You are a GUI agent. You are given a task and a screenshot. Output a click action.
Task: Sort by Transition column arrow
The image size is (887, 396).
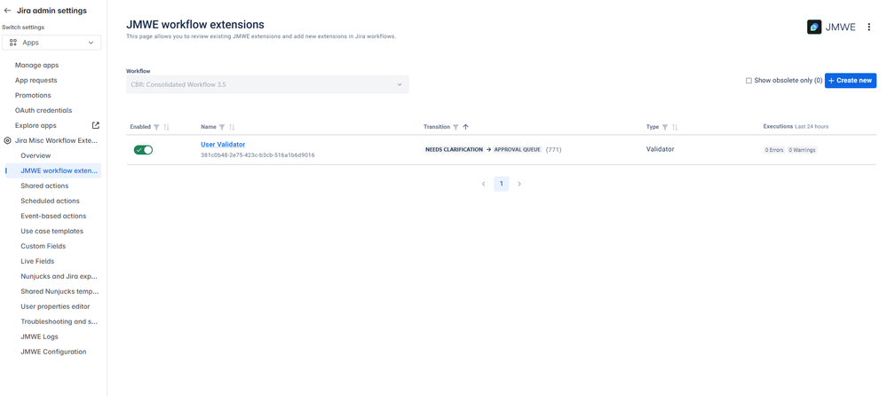(465, 127)
